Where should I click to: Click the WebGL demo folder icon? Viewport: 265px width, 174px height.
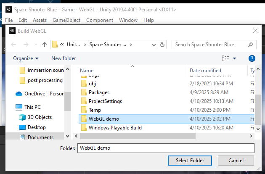point(84,119)
